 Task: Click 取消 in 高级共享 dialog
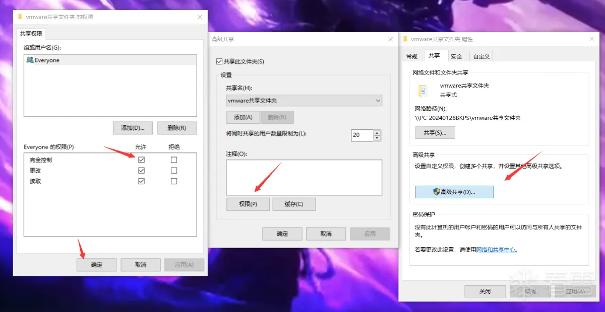tap(326, 233)
